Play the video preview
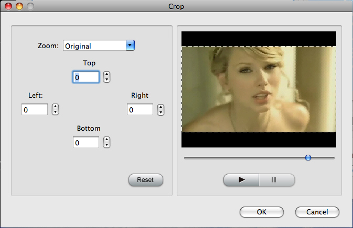 coord(241,180)
